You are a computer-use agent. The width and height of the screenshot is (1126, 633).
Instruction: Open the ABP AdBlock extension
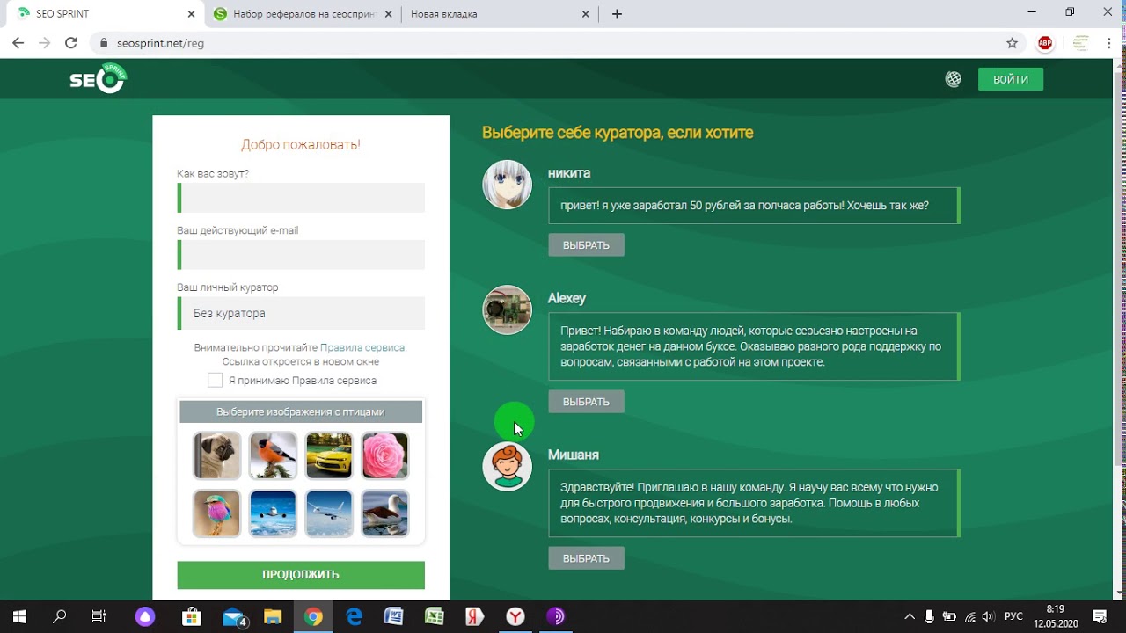[x=1045, y=42]
